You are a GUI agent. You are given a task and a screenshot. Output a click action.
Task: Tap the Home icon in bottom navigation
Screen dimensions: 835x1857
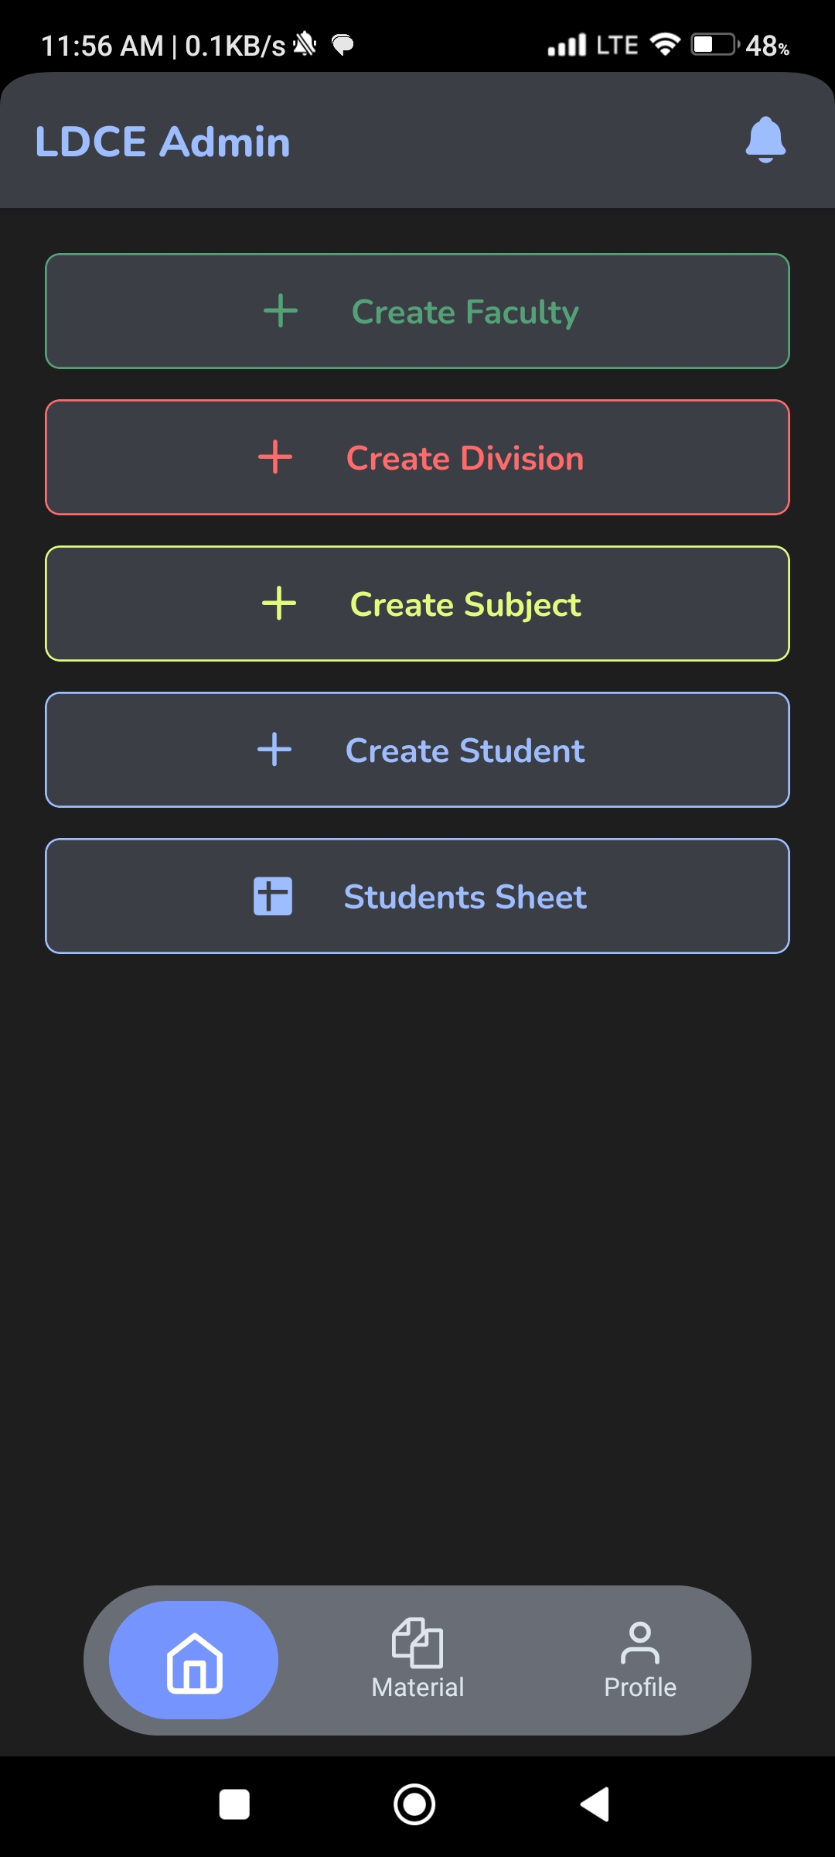(x=194, y=1663)
